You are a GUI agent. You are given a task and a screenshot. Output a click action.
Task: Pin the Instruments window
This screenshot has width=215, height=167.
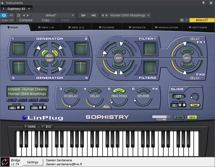(203, 3)
